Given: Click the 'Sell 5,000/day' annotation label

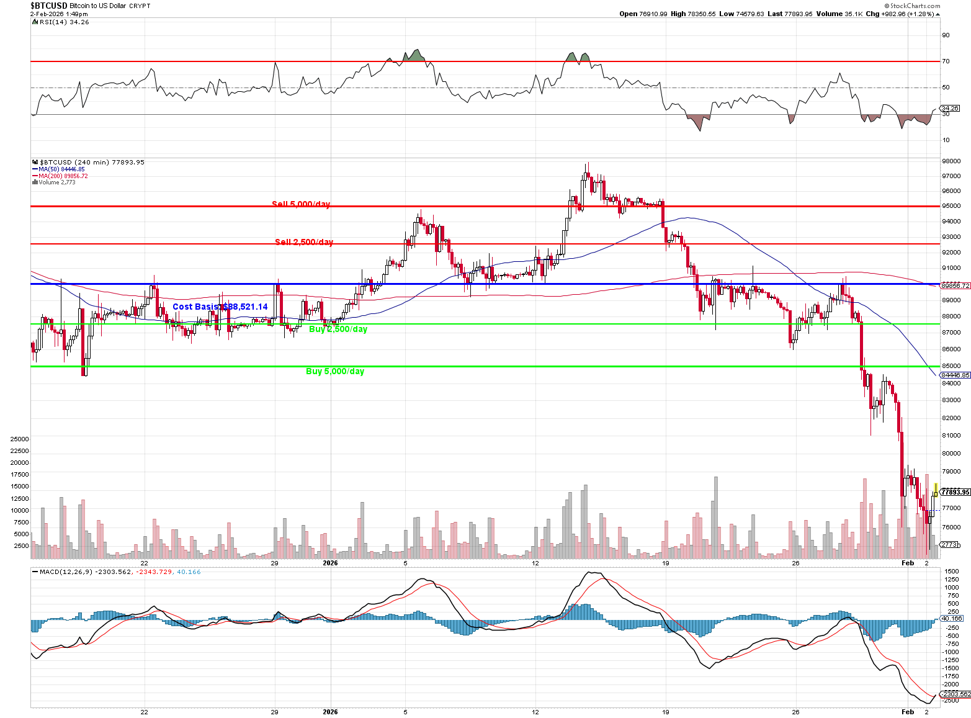Looking at the screenshot, I should [301, 204].
